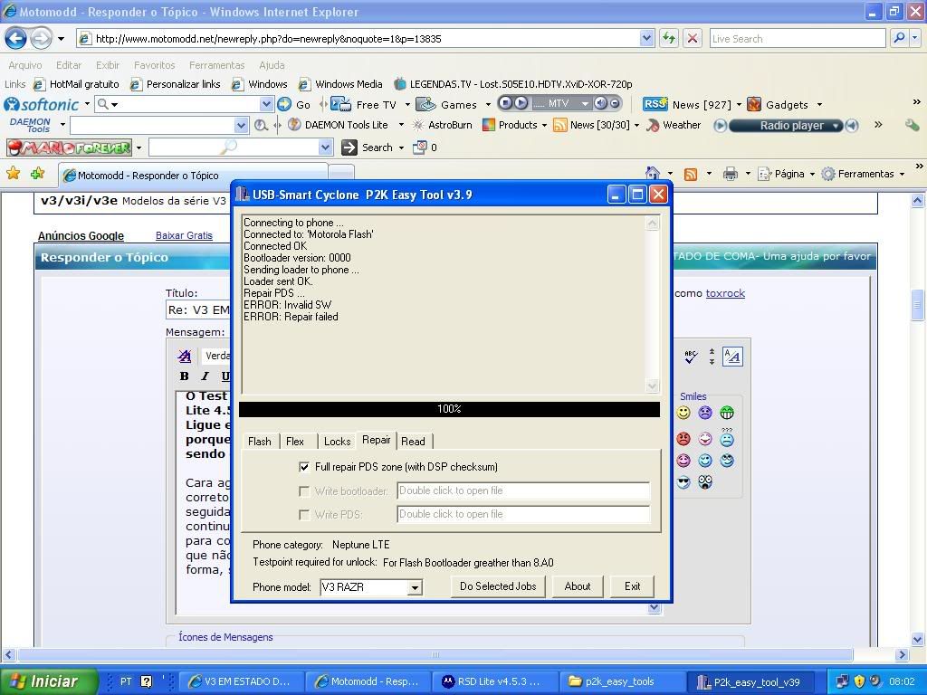Expand the Softonic search box dropdown
The height and width of the screenshot is (695, 927).
click(266, 105)
